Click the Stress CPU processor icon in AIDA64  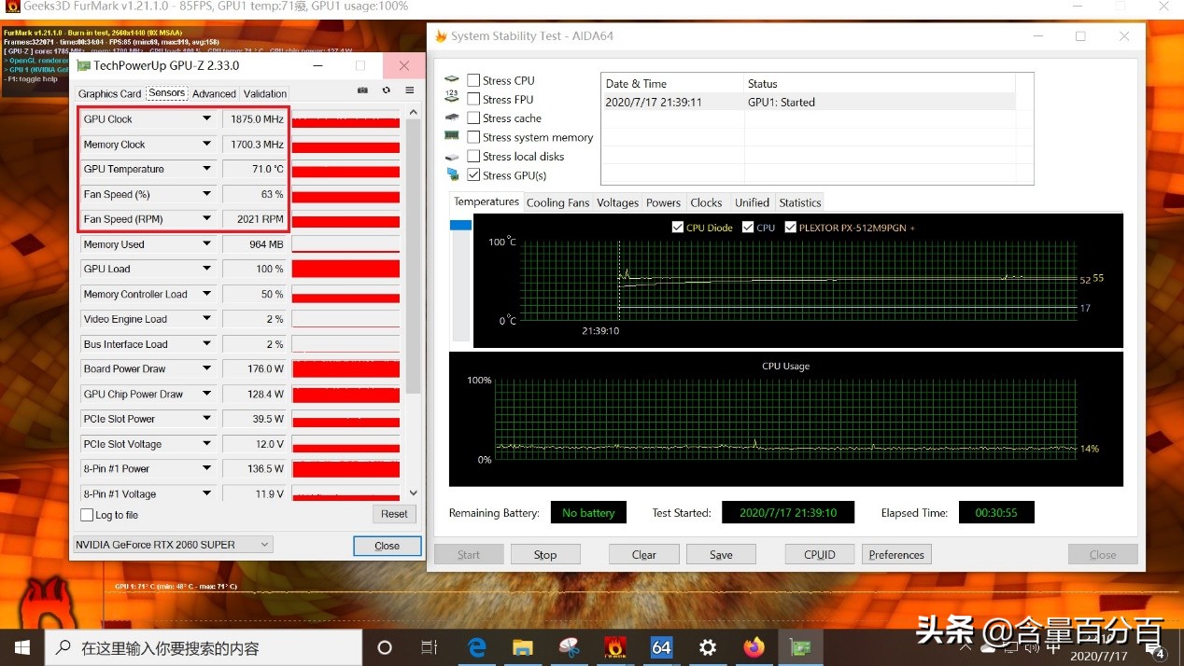tap(452, 80)
